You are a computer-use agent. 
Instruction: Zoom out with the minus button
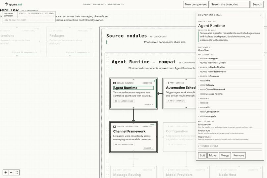coord(11,173)
